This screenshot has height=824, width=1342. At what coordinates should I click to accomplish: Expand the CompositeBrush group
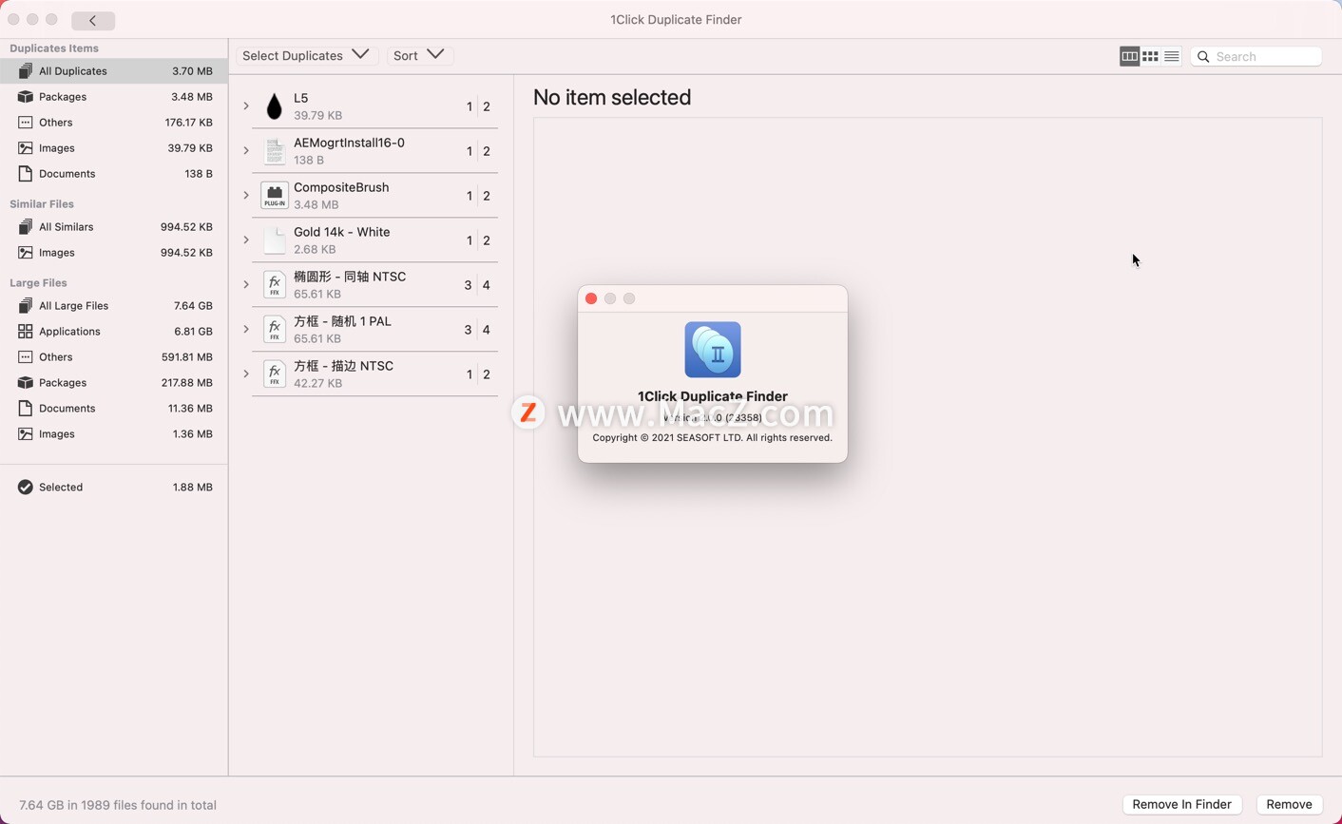coord(246,196)
